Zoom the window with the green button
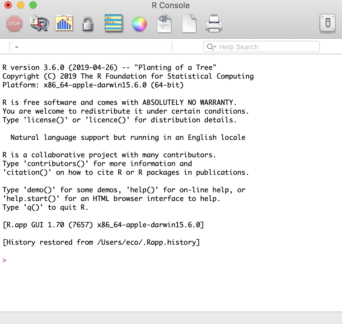 tap(33, 5)
